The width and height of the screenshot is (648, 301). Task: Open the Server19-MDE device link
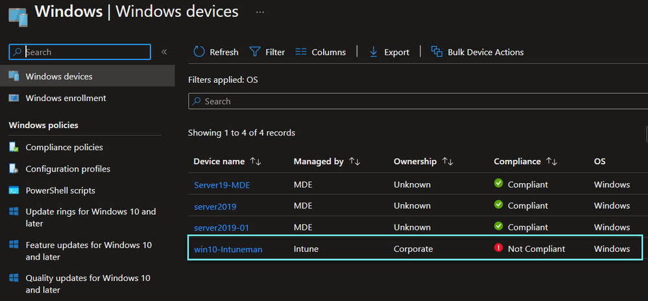[222, 184]
